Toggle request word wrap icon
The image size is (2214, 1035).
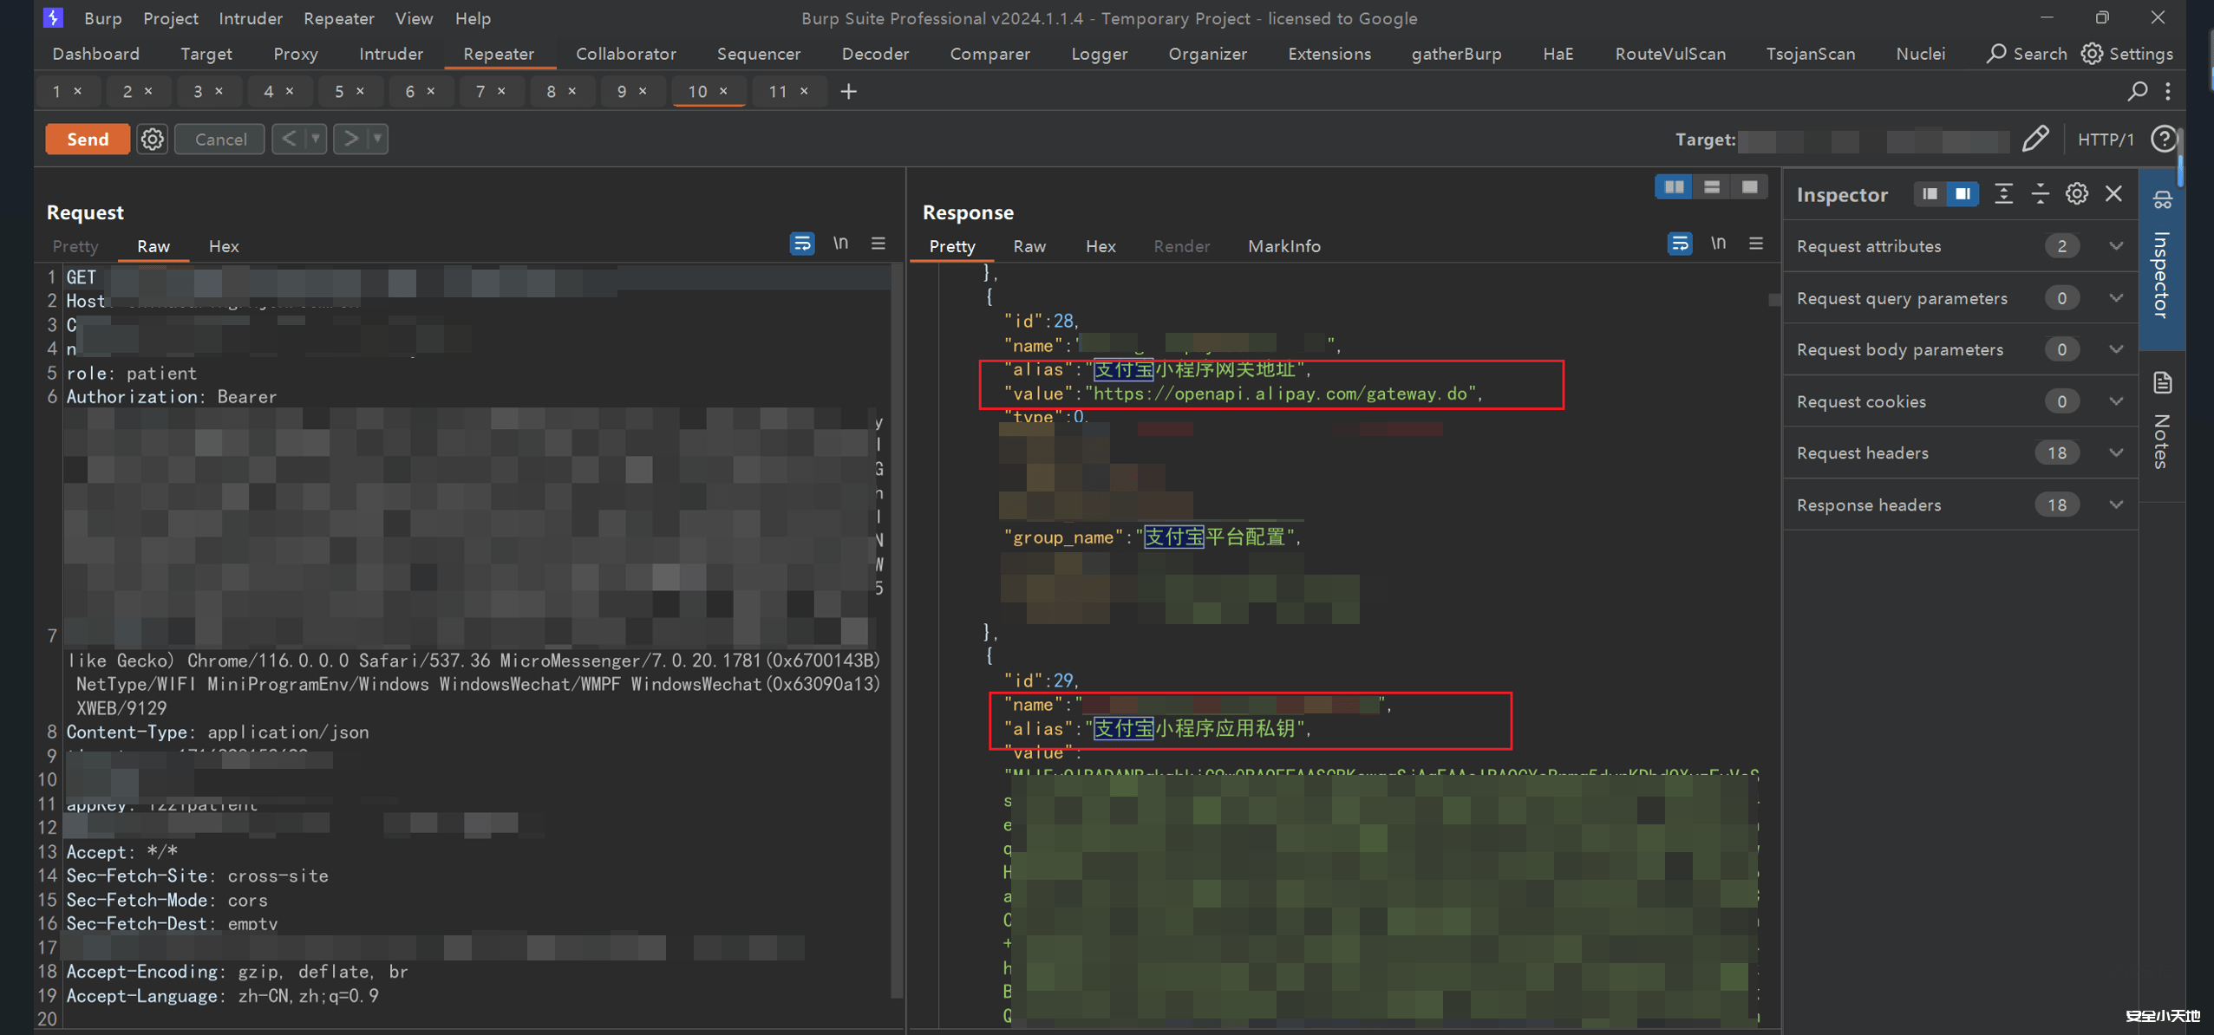[802, 244]
